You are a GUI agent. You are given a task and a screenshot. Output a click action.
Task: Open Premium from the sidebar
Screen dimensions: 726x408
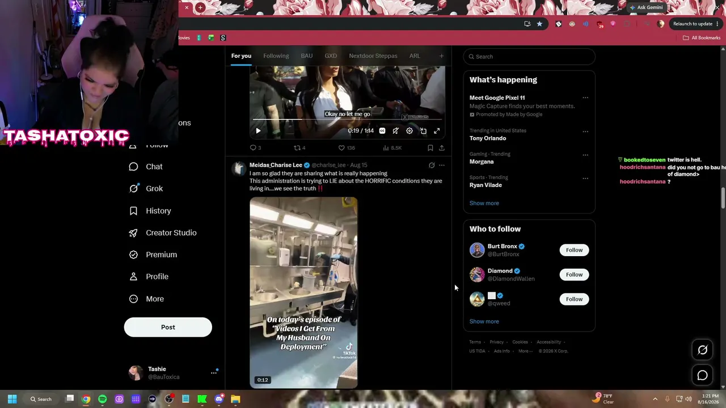point(153,255)
